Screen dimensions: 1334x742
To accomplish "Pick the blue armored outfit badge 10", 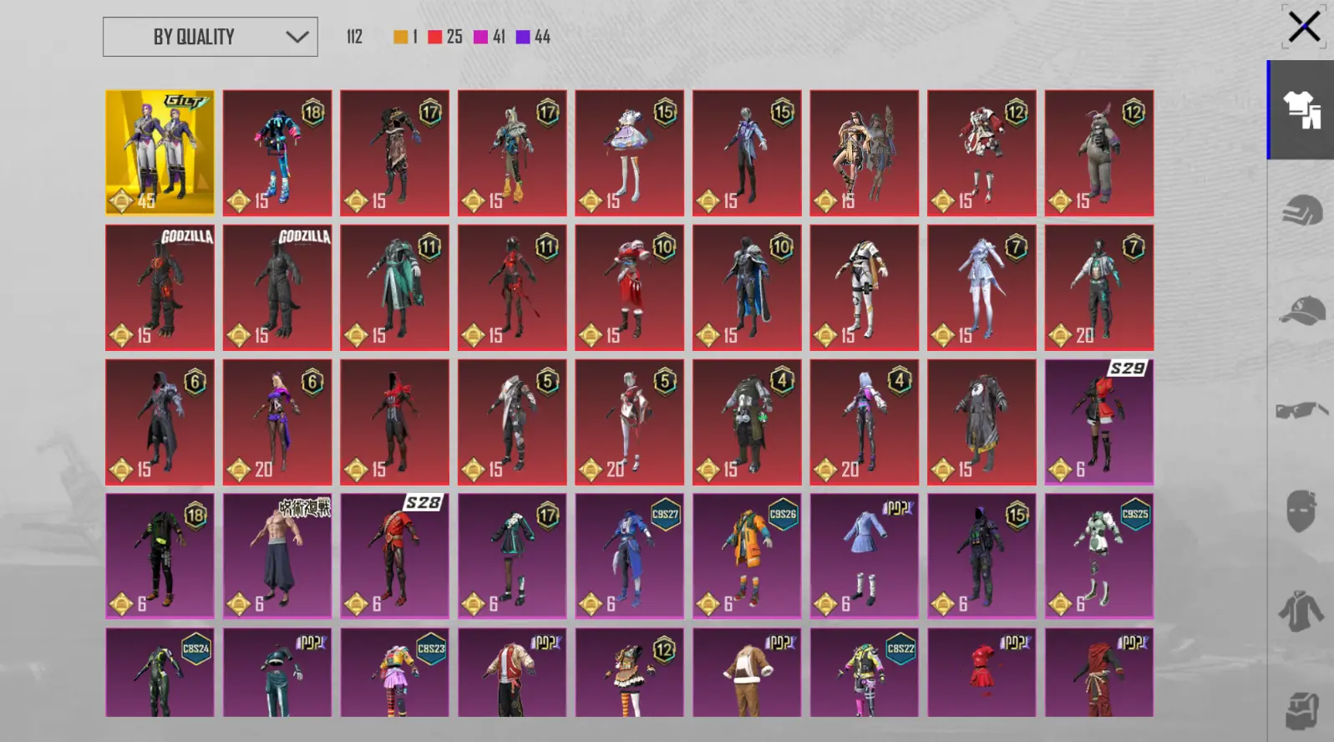I will tap(748, 287).
